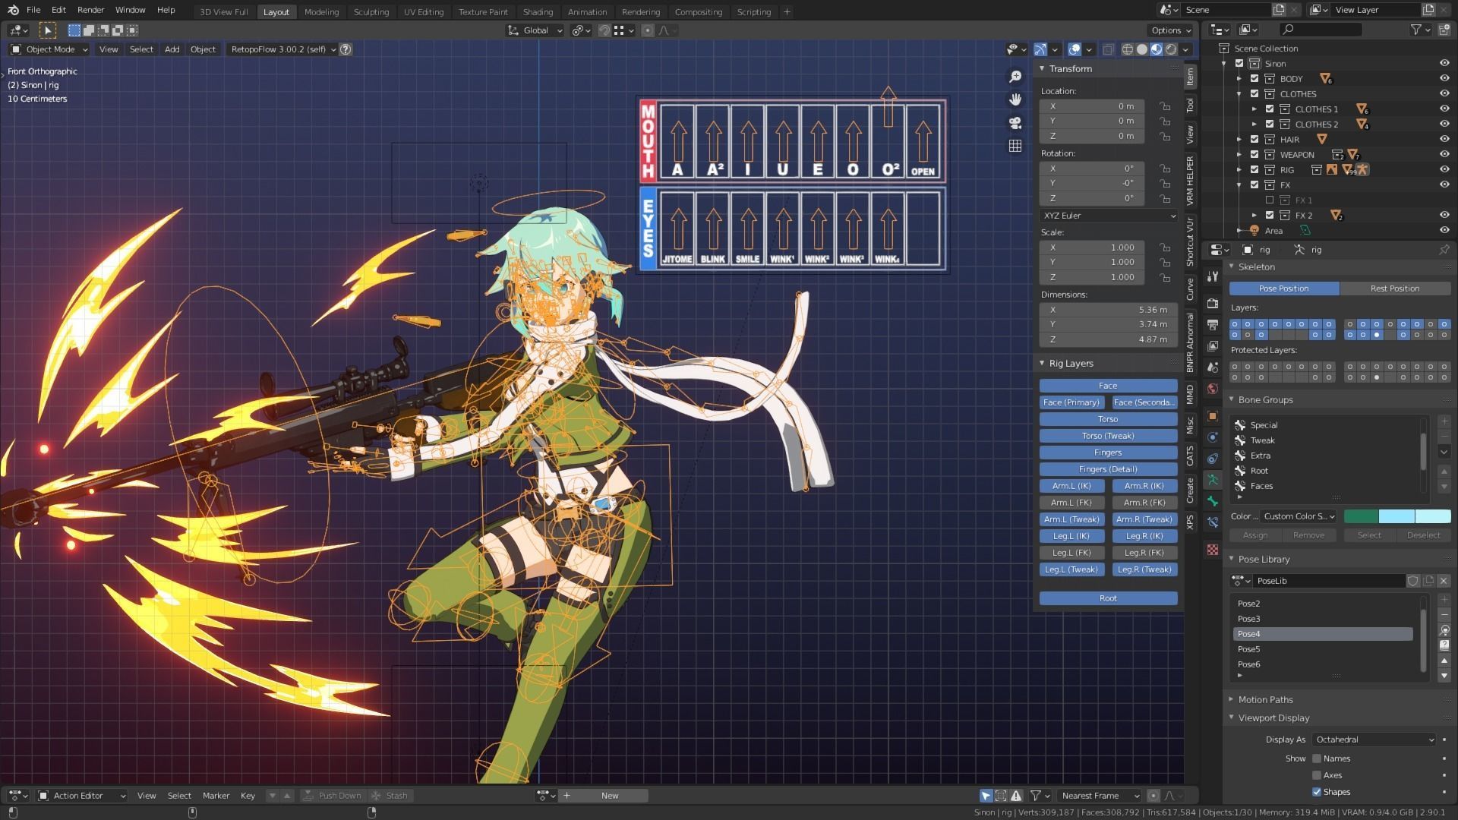The width and height of the screenshot is (1458, 820).
Task: Hide the WEAPON collection with eye icon
Action: click(x=1444, y=155)
